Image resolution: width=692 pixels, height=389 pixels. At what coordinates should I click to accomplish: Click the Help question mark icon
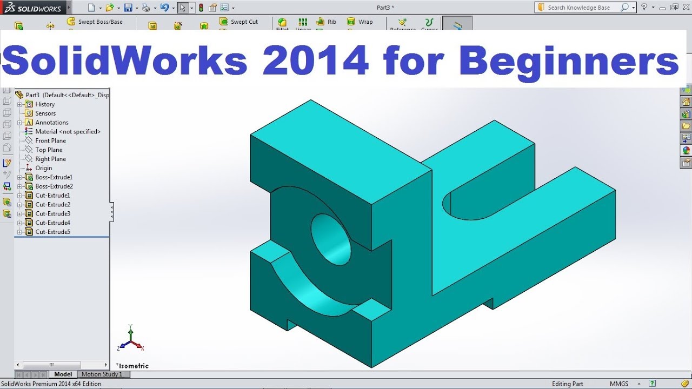tap(644, 8)
